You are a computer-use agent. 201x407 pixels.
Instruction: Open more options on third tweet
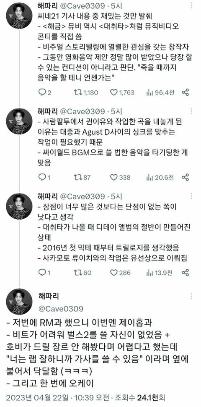pyautogui.click(x=191, y=196)
